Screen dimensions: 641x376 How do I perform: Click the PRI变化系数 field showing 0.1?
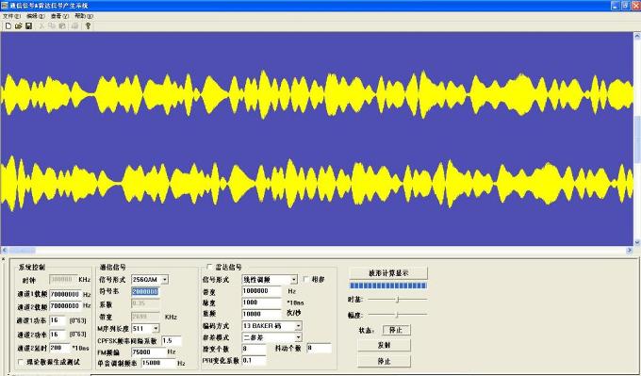pos(254,360)
